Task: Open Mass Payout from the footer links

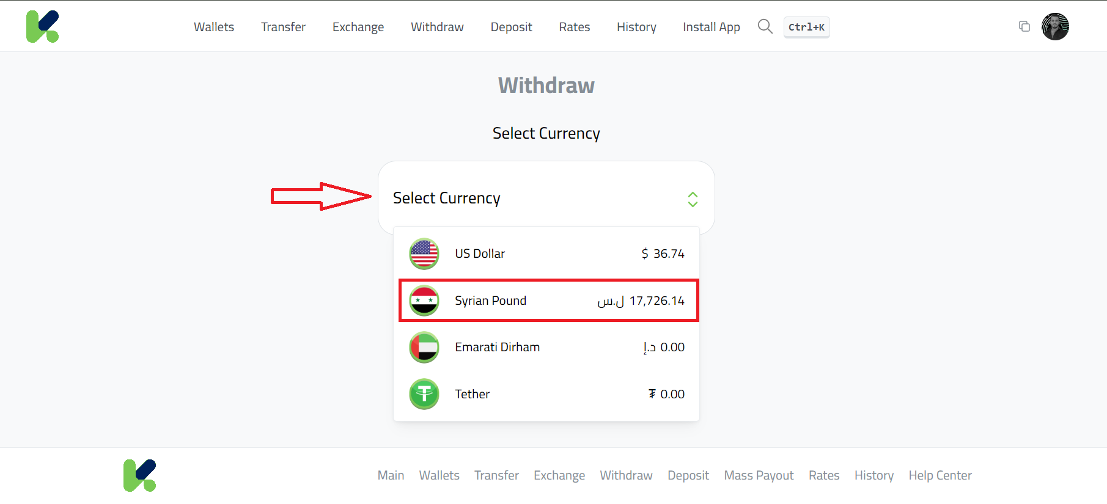Action: pos(758,475)
